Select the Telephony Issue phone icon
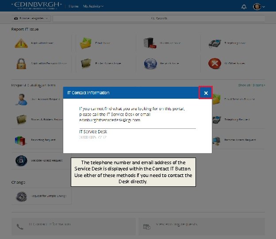Viewport: 276px width, 239px height. tap(215, 43)
